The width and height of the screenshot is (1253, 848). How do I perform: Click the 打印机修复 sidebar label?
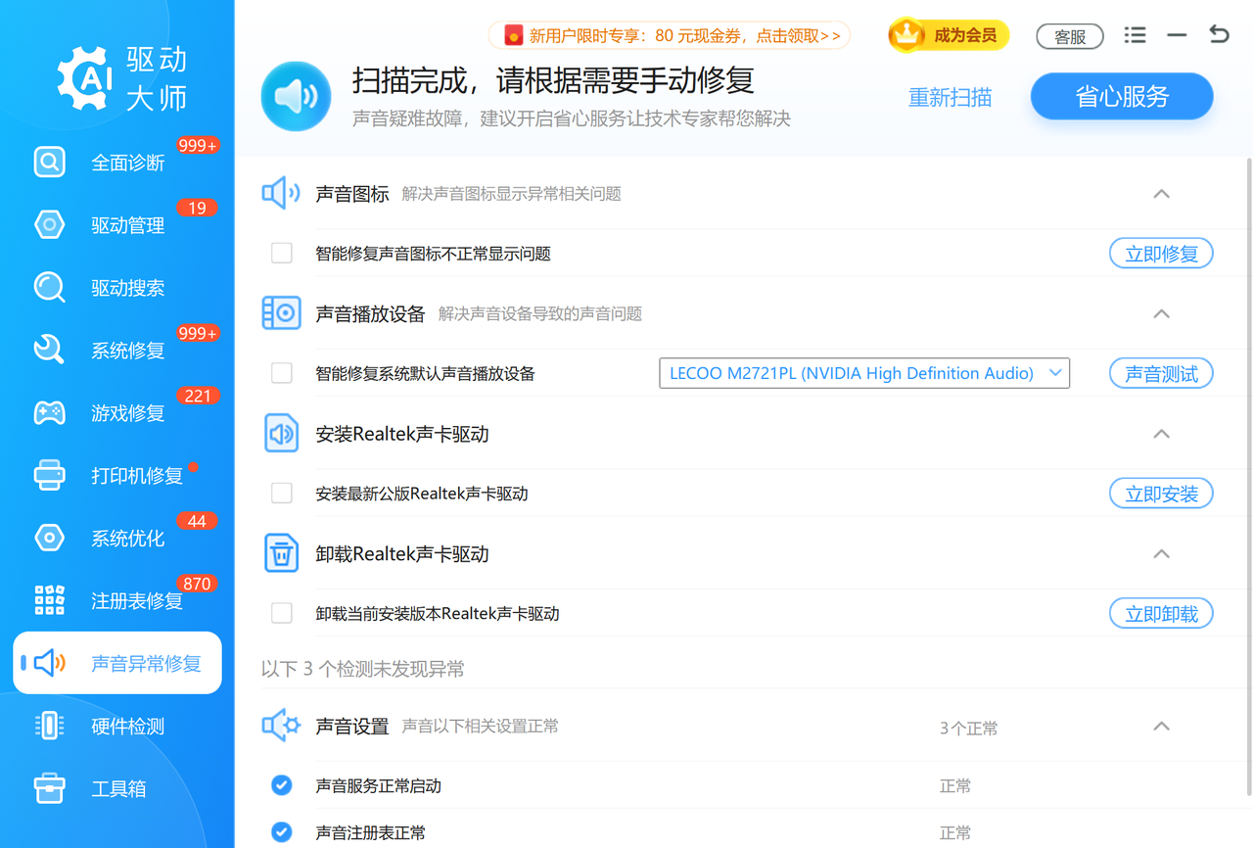[x=137, y=476]
